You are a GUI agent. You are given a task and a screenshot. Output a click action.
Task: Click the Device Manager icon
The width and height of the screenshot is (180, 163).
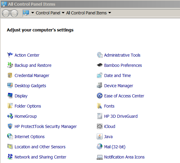100,85
